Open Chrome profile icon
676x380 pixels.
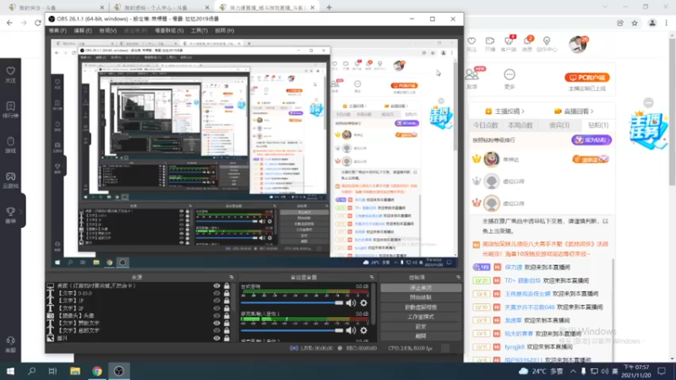[652, 24]
